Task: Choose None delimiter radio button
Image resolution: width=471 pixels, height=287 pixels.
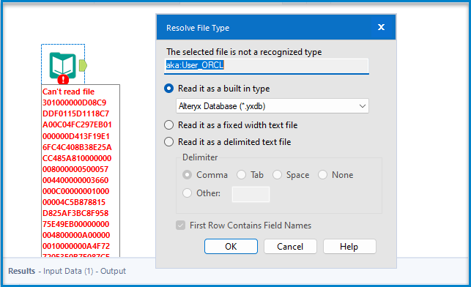Action: [322, 175]
